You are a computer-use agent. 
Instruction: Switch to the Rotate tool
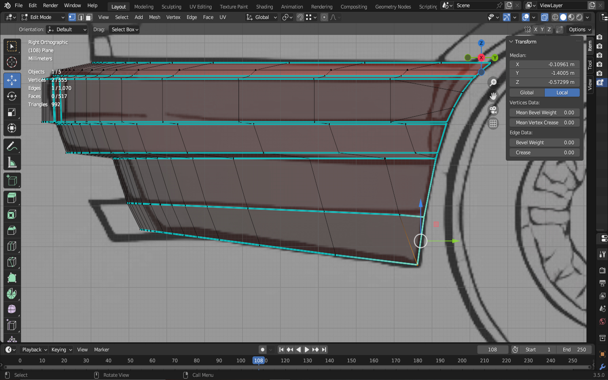12,96
